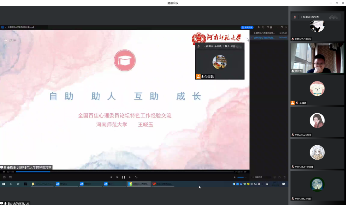The width and height of the screenshot is (346, 205).
Task: Click the muted mic icon of 031422201
Action: click(x=293, y=167)
